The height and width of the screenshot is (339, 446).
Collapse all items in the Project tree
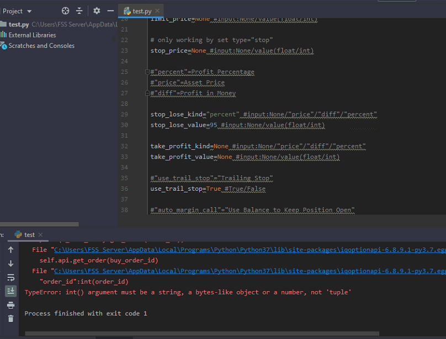(79, 10)
